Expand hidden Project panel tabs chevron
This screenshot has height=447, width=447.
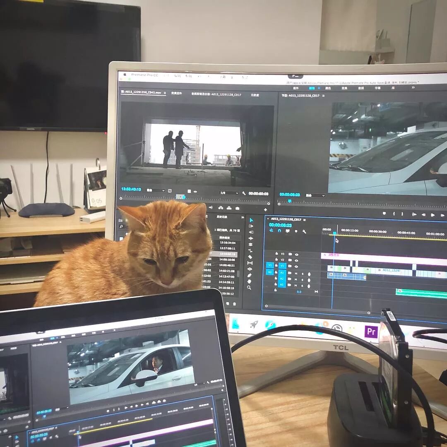click(243, 217)
